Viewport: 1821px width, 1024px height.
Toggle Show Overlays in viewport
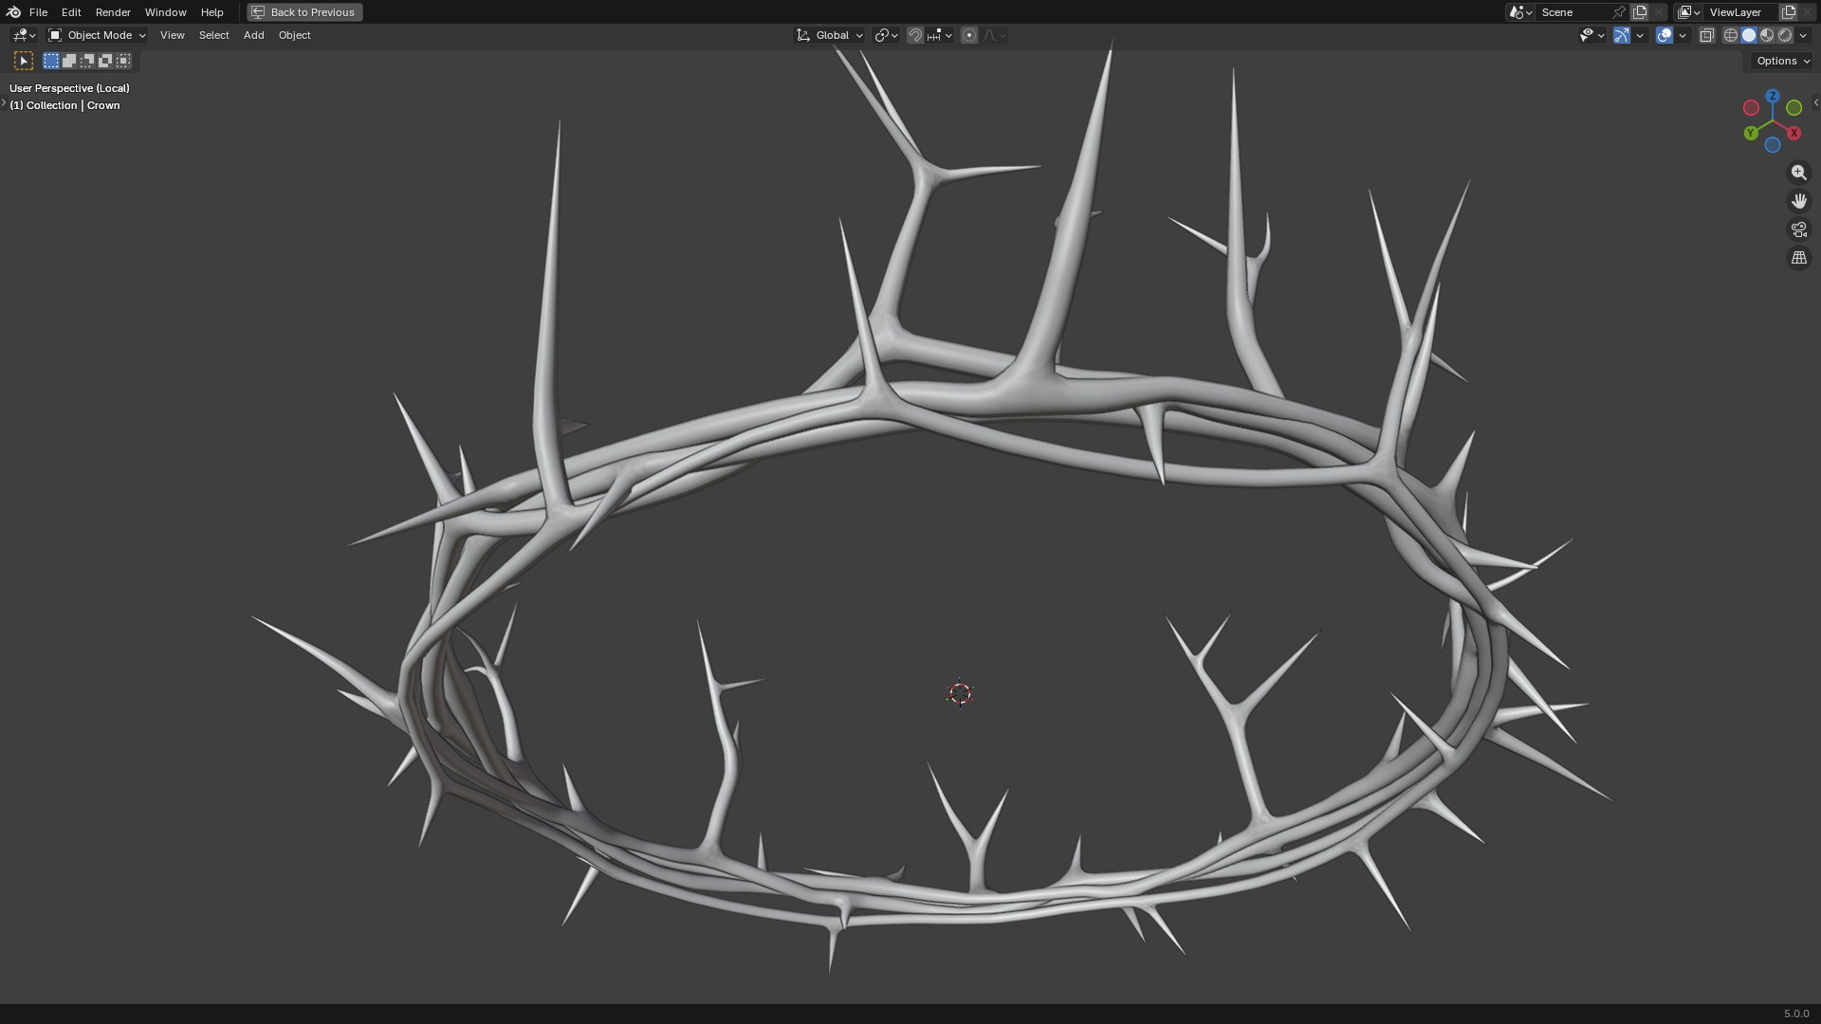coord(1665,35)
